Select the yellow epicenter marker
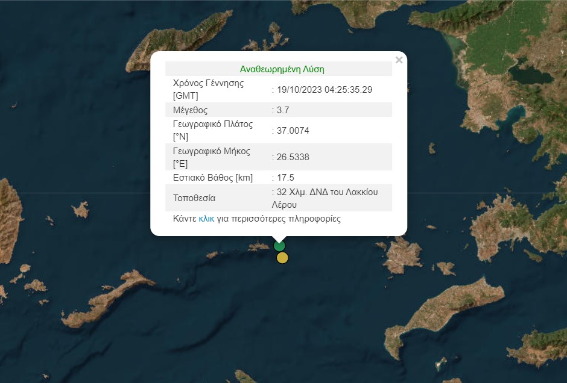 [281, 257]
